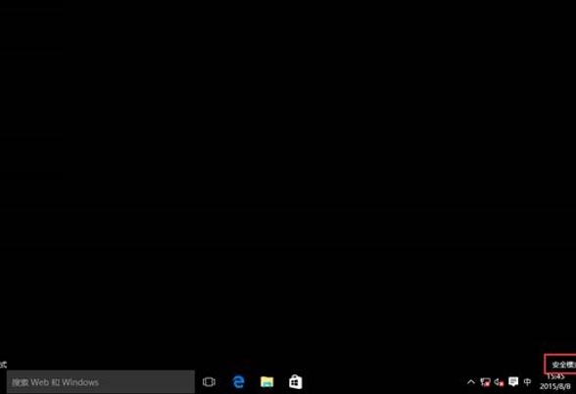The width and height of the screenshot is (576, 394).
Task: Open the Action Center notifications icon
Action: tap(513, 382)
